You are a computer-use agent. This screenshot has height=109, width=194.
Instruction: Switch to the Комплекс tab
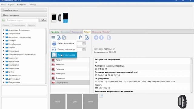pos(65,32)
